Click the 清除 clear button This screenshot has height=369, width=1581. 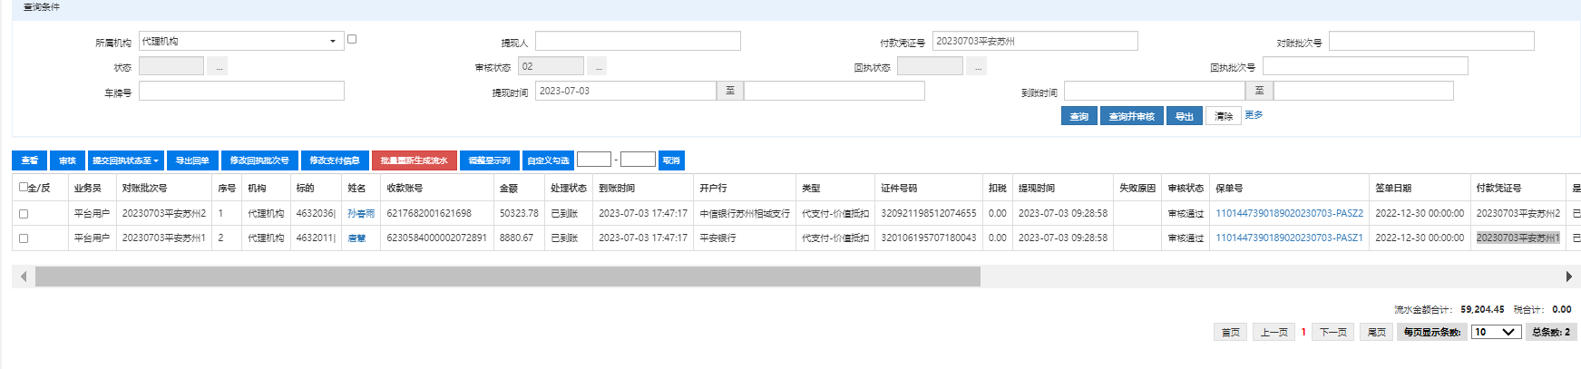coord(1224,116)
